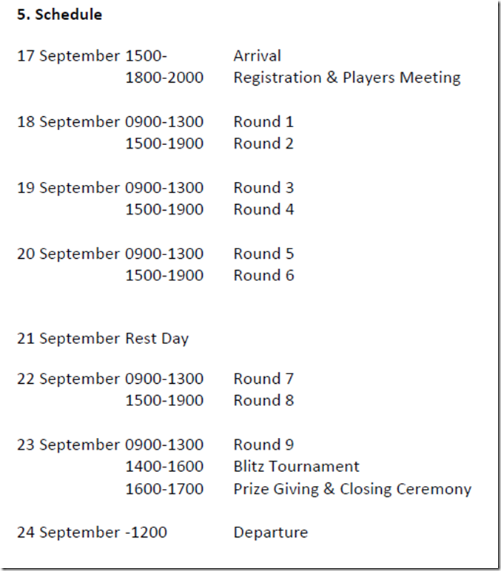The width and height of the screenshot is (501, 571).
Task: Click the "24 September" date text
Action: (68, 533)
